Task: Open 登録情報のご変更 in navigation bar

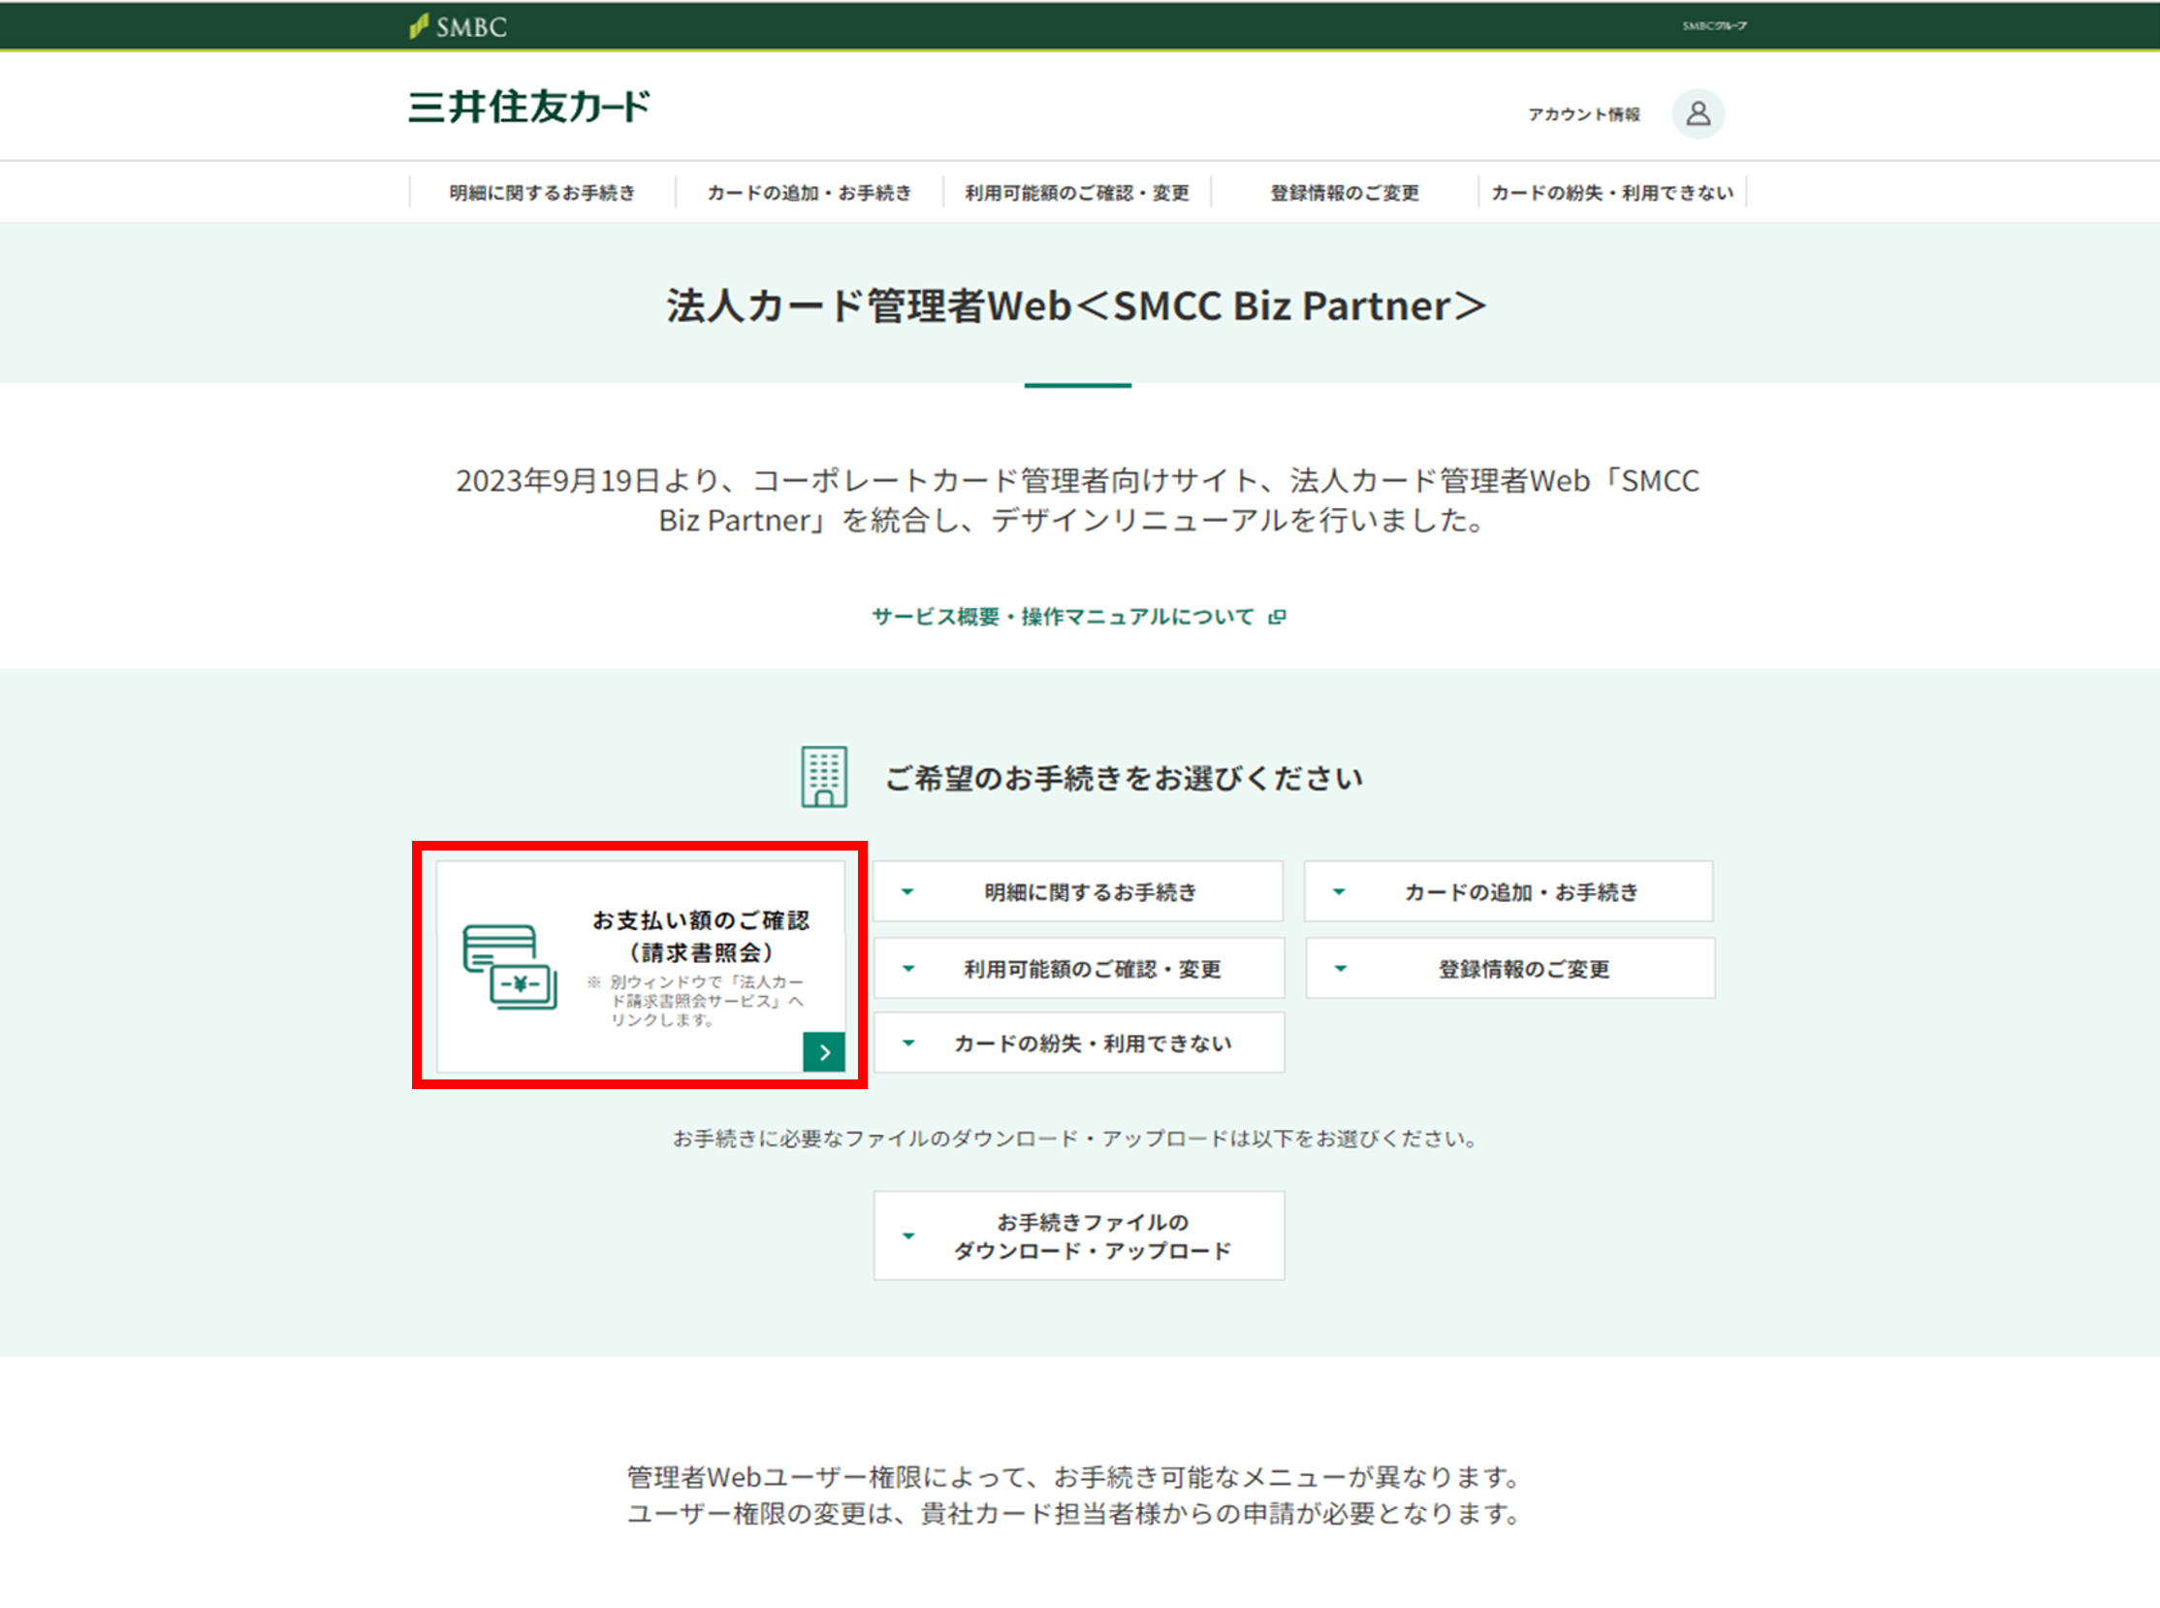Action: 1345,193
